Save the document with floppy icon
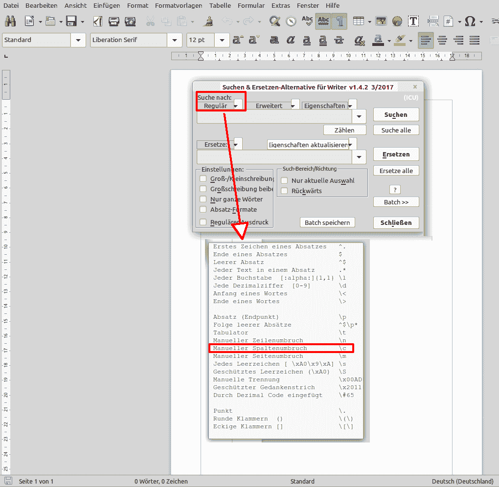The height and width of the screenshot is (487, 499). click(x=71, y=22)
